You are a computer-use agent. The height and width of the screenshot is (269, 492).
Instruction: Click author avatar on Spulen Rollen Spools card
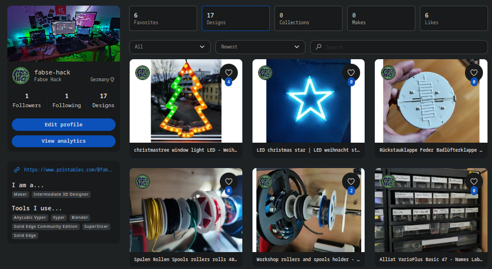click(x=143, y=182)
